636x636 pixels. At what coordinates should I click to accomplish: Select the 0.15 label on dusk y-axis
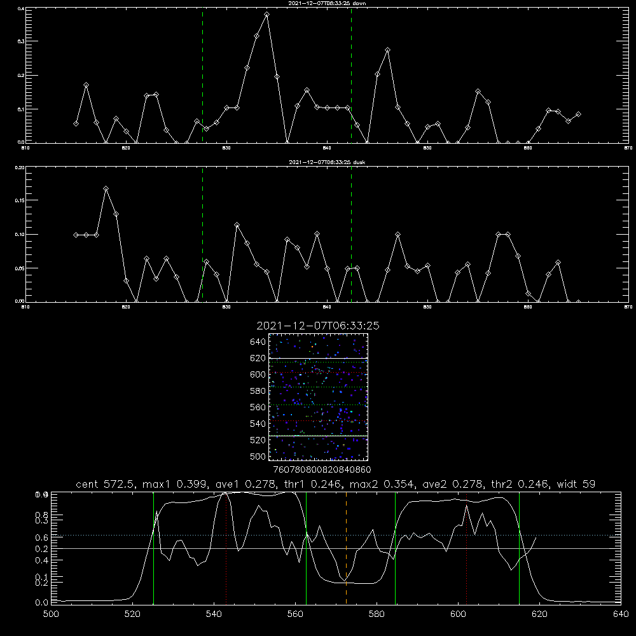click(x=20, y=200)
